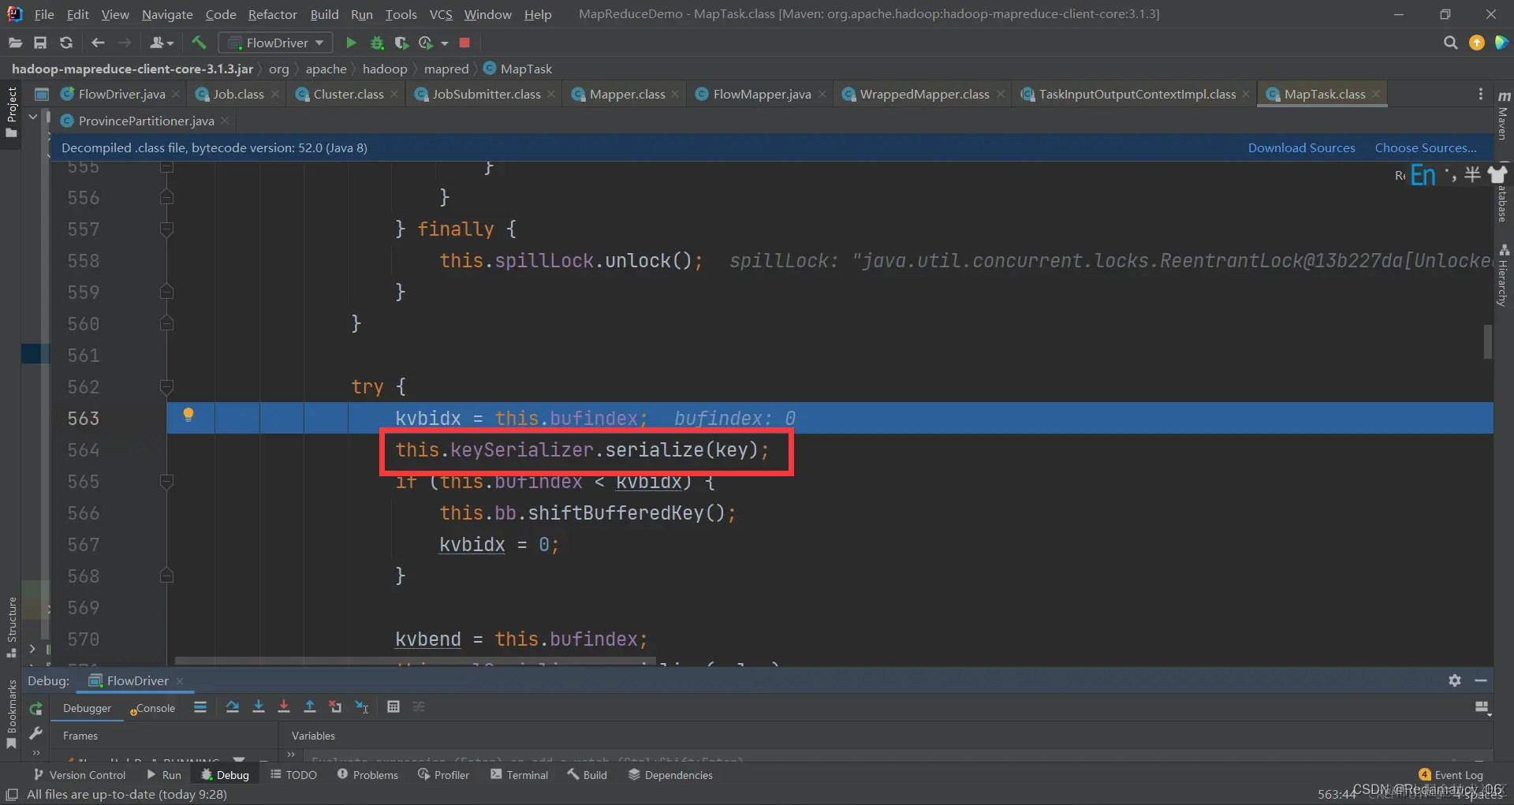Screen dimensions: 1514x805
Task: Navigate back with the left arrow
Action: pyautogui.click(x=98, y=43)
